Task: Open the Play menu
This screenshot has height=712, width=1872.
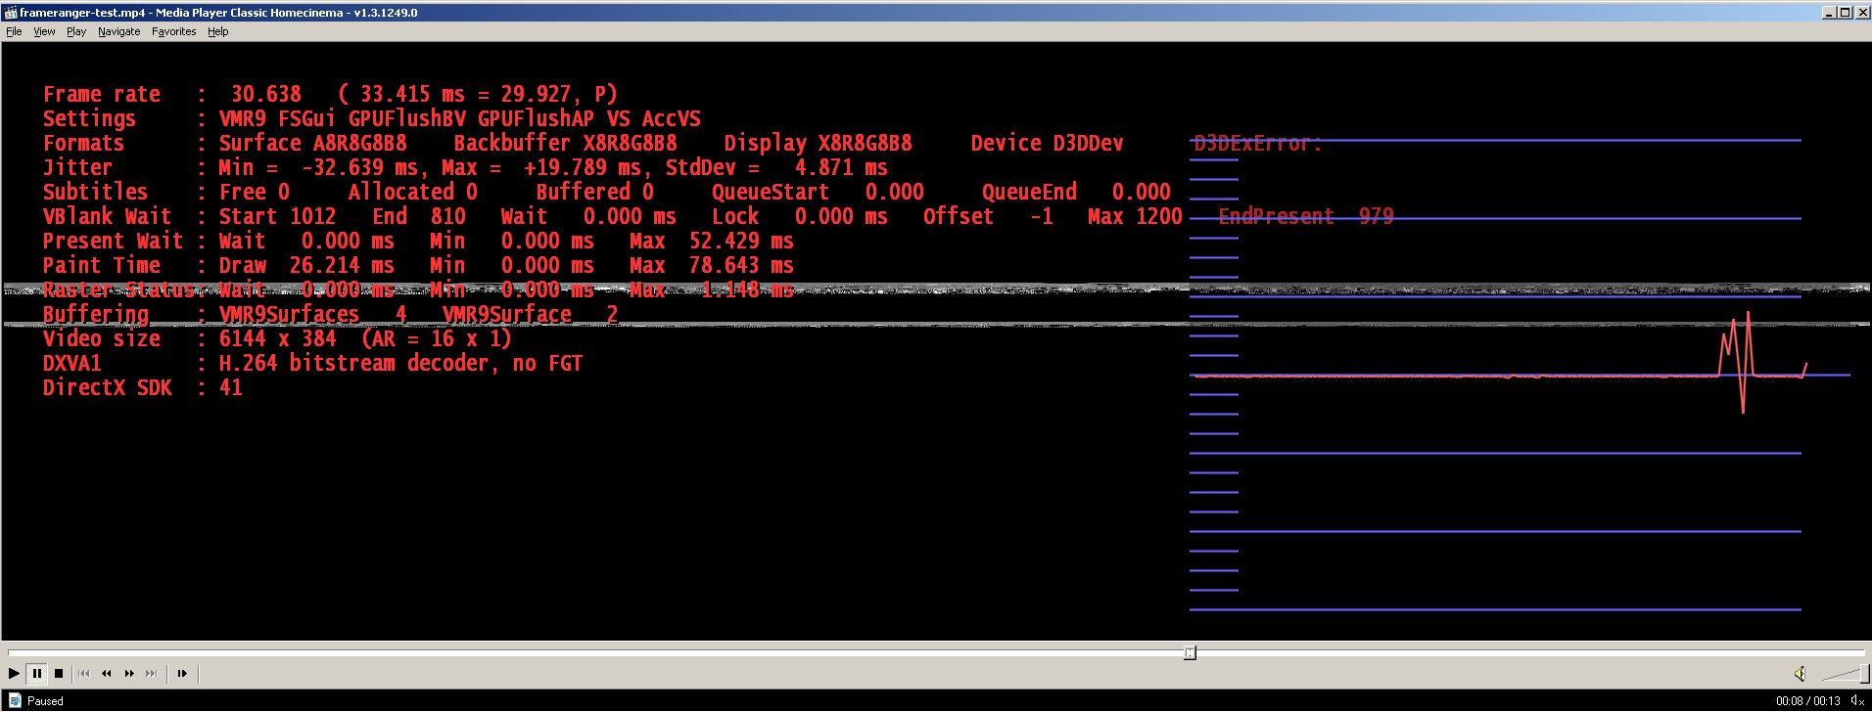Action: 76,31
